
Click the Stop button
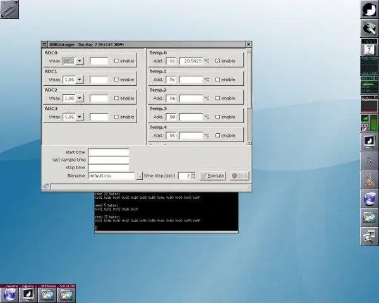pos(239,175)
